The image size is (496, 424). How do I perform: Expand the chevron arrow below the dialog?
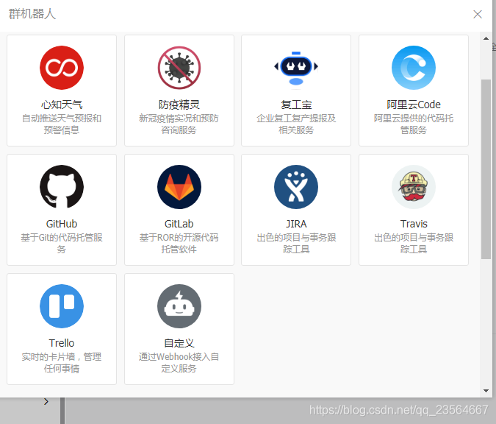[x=46, y=401]
